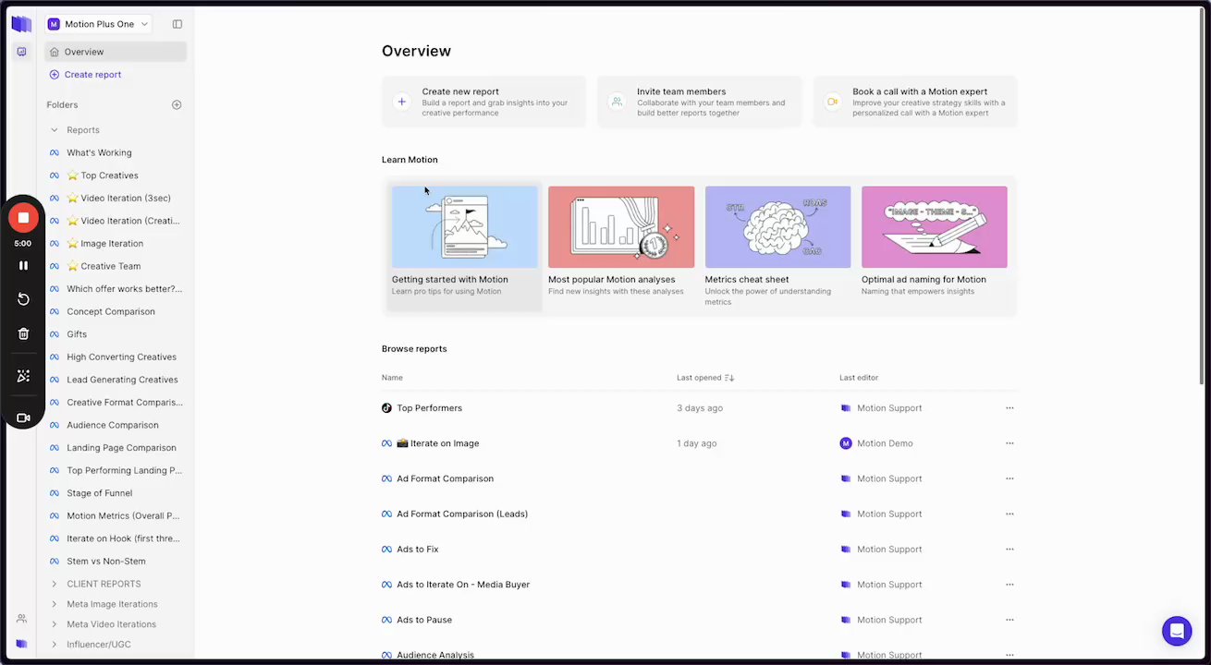Restart the recording with the redo icon
The width and height of the screenshot is (1211, 665).
(23, 299)
